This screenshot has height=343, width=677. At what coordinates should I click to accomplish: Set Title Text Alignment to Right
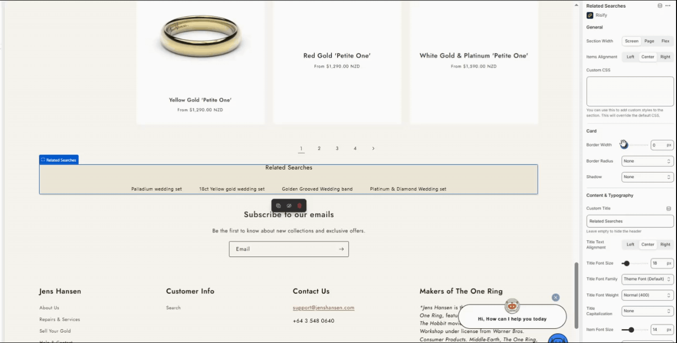pos(665,244)
